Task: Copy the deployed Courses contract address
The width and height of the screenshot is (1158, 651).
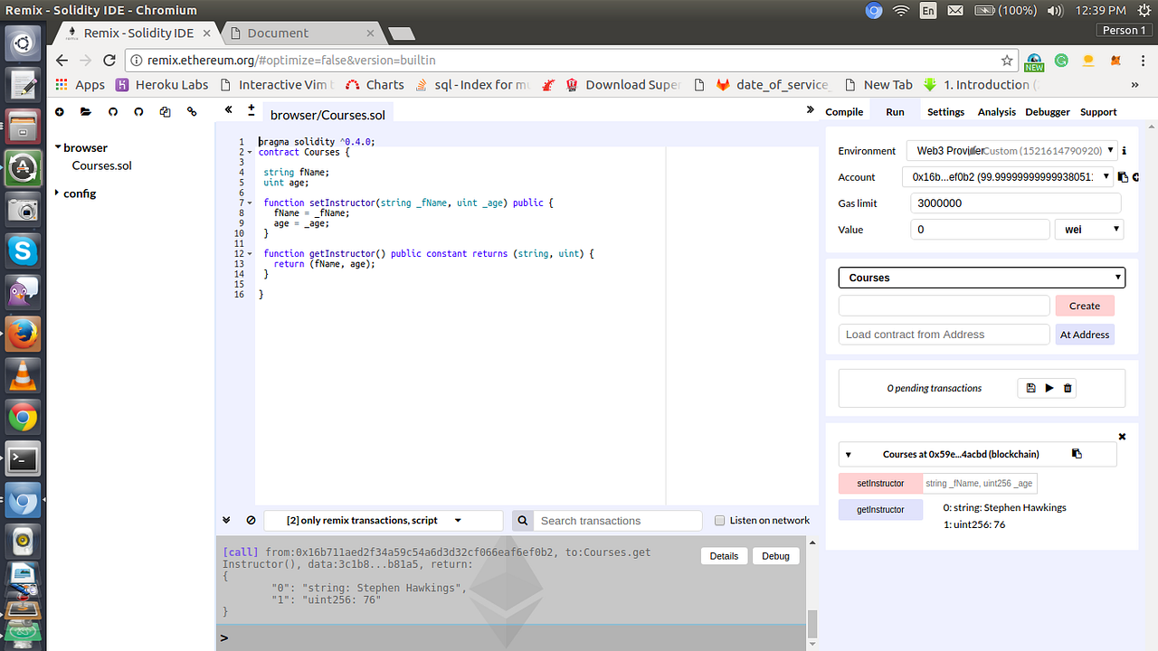Action: (1077, 454)
